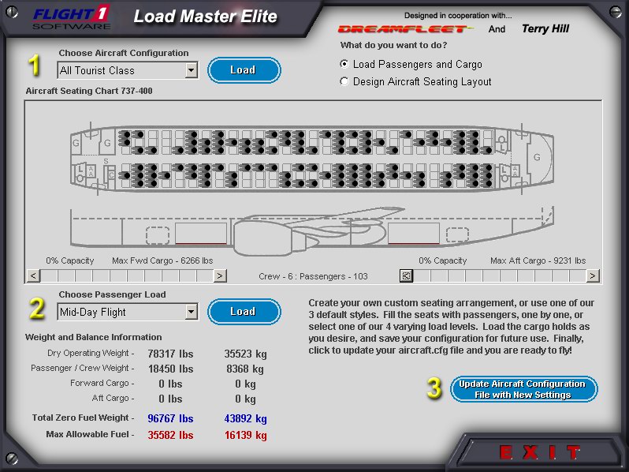Click the forward cargo hold box on aircraft profile
The width and height of the screenshot is (629, 472).
click(200, 233)
